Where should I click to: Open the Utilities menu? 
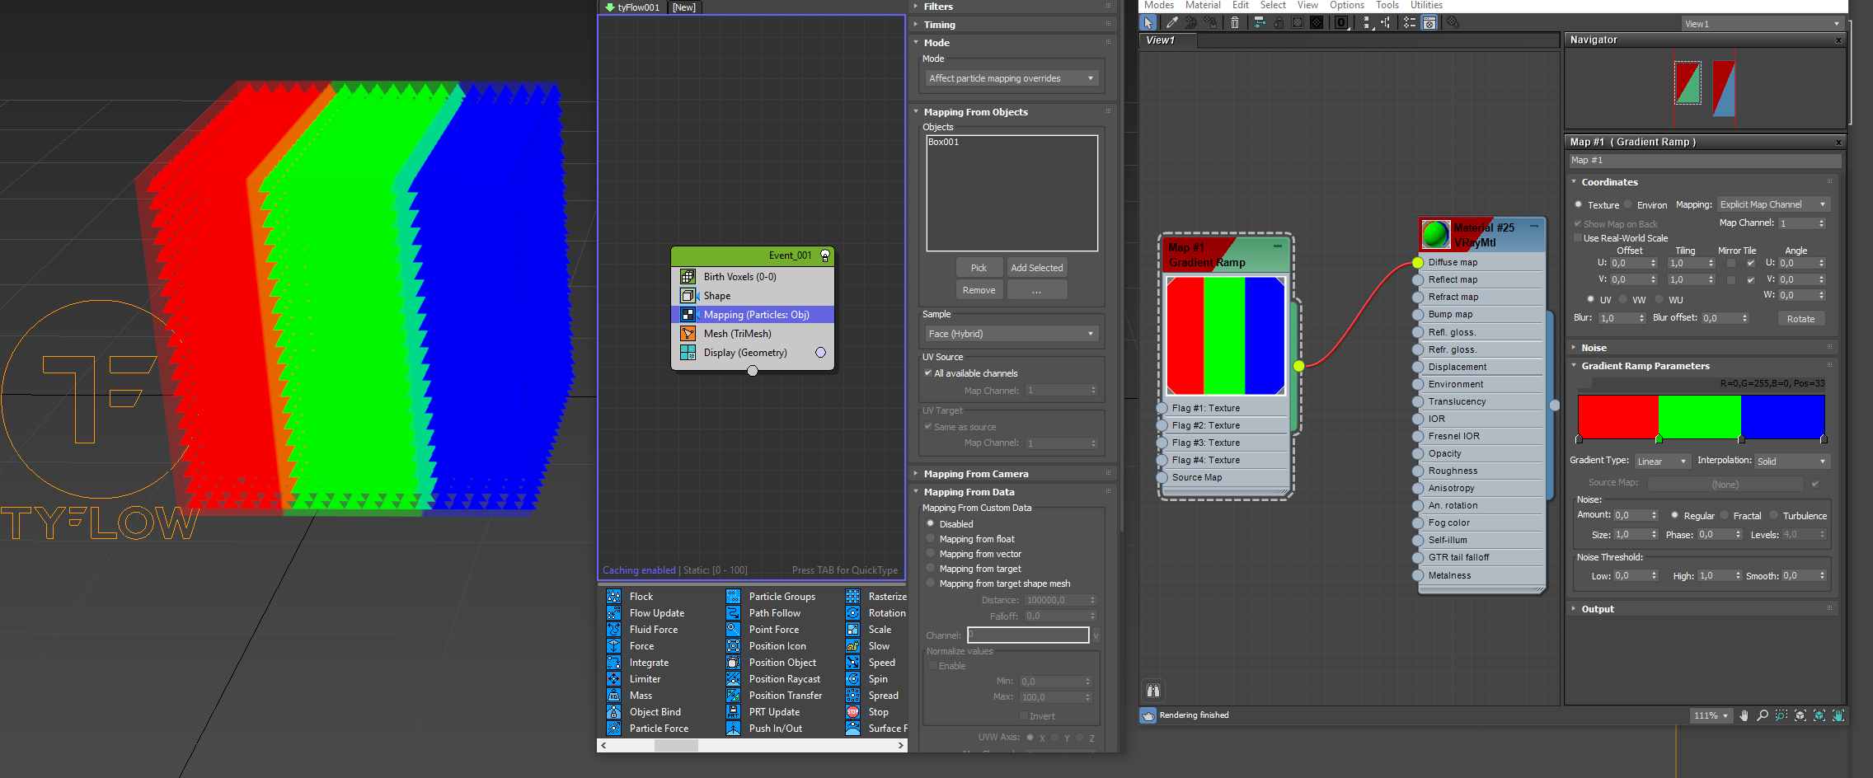pyautogui.click(x=1426, y=6)
